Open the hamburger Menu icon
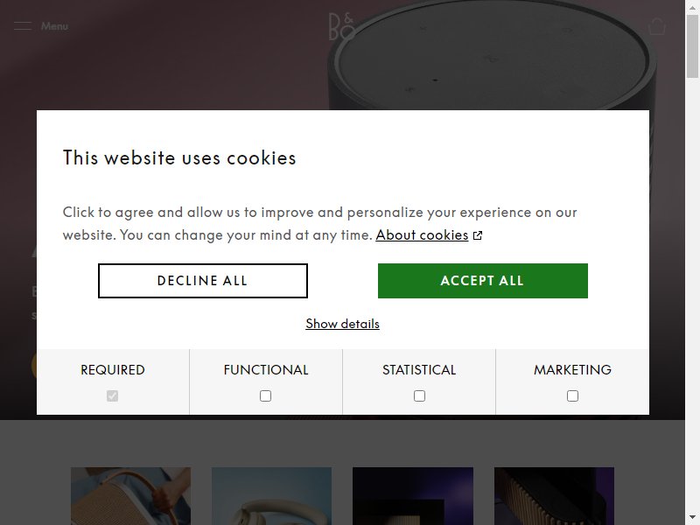Viewport: 700px width, 525px height. click(23, 26)
